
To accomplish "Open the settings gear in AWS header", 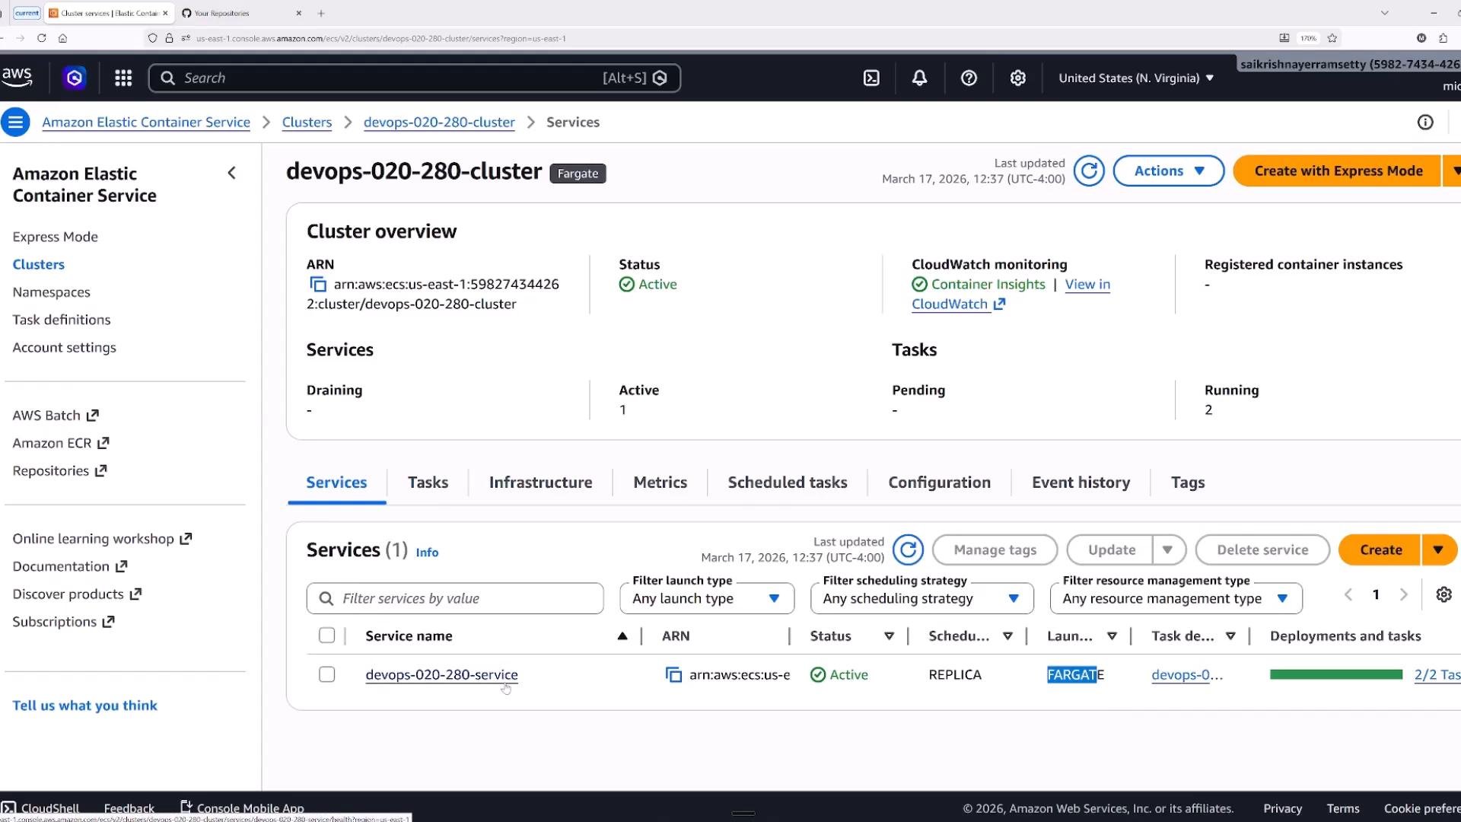I will coord(1017,78).
